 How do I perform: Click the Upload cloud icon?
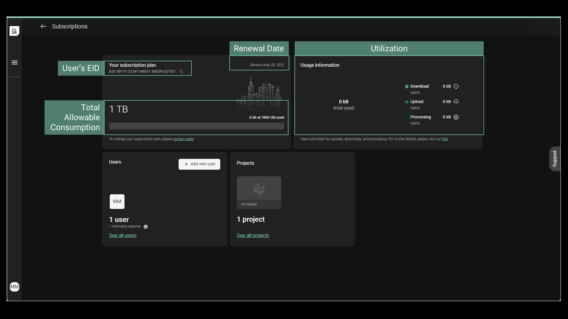[x=456, y=102]
